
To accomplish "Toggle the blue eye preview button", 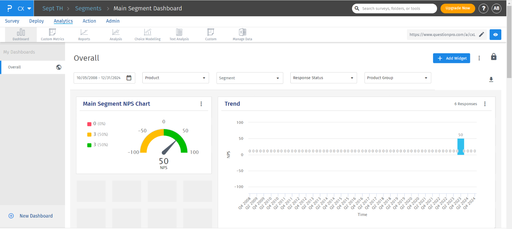I will pyautogui.click(x=495, y=35).
